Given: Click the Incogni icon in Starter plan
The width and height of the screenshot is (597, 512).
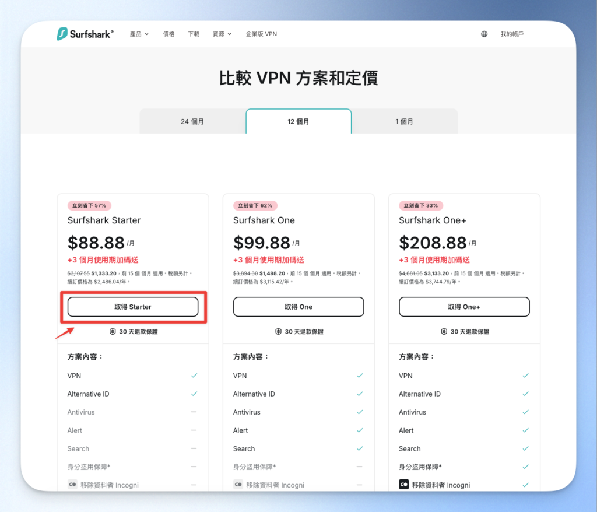Looking at the screenshot, I should [72, 484].
